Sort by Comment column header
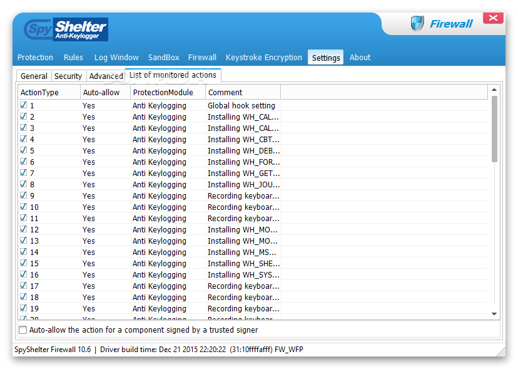518x369 pixels. coord(243,92)
